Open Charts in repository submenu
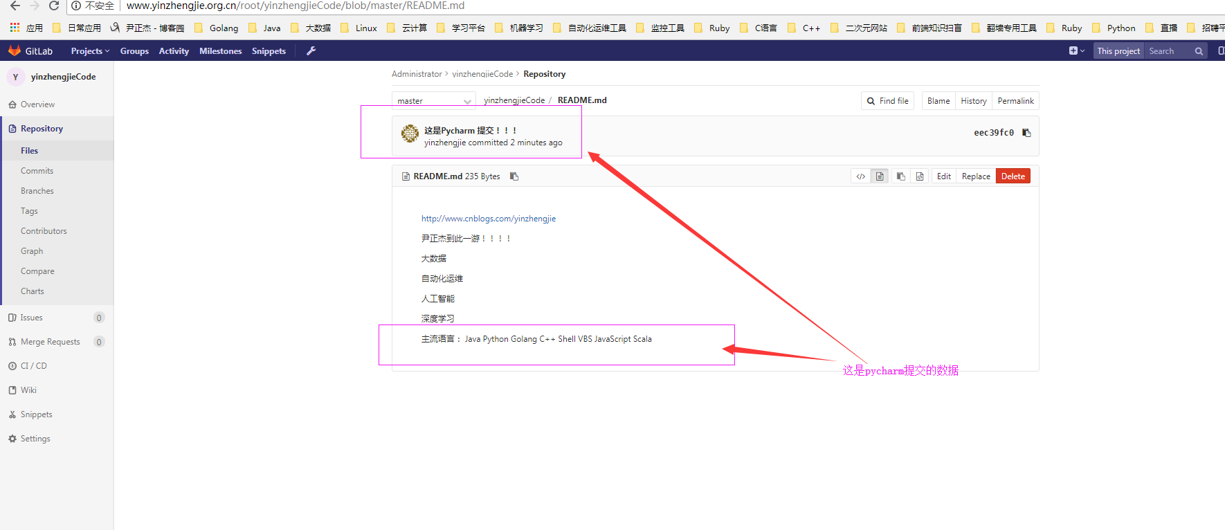1225x530 pixels. click(x=57, y=291)
